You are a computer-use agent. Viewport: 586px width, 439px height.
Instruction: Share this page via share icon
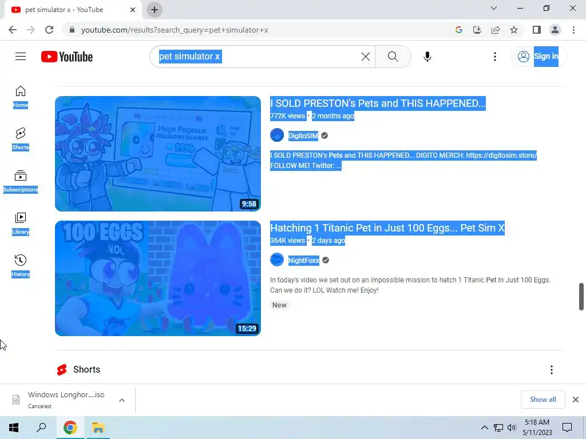click(496, 30)
